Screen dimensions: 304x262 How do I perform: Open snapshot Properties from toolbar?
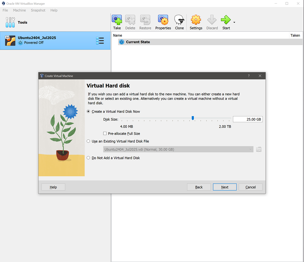pyautogui.click(x=163, y=20)
